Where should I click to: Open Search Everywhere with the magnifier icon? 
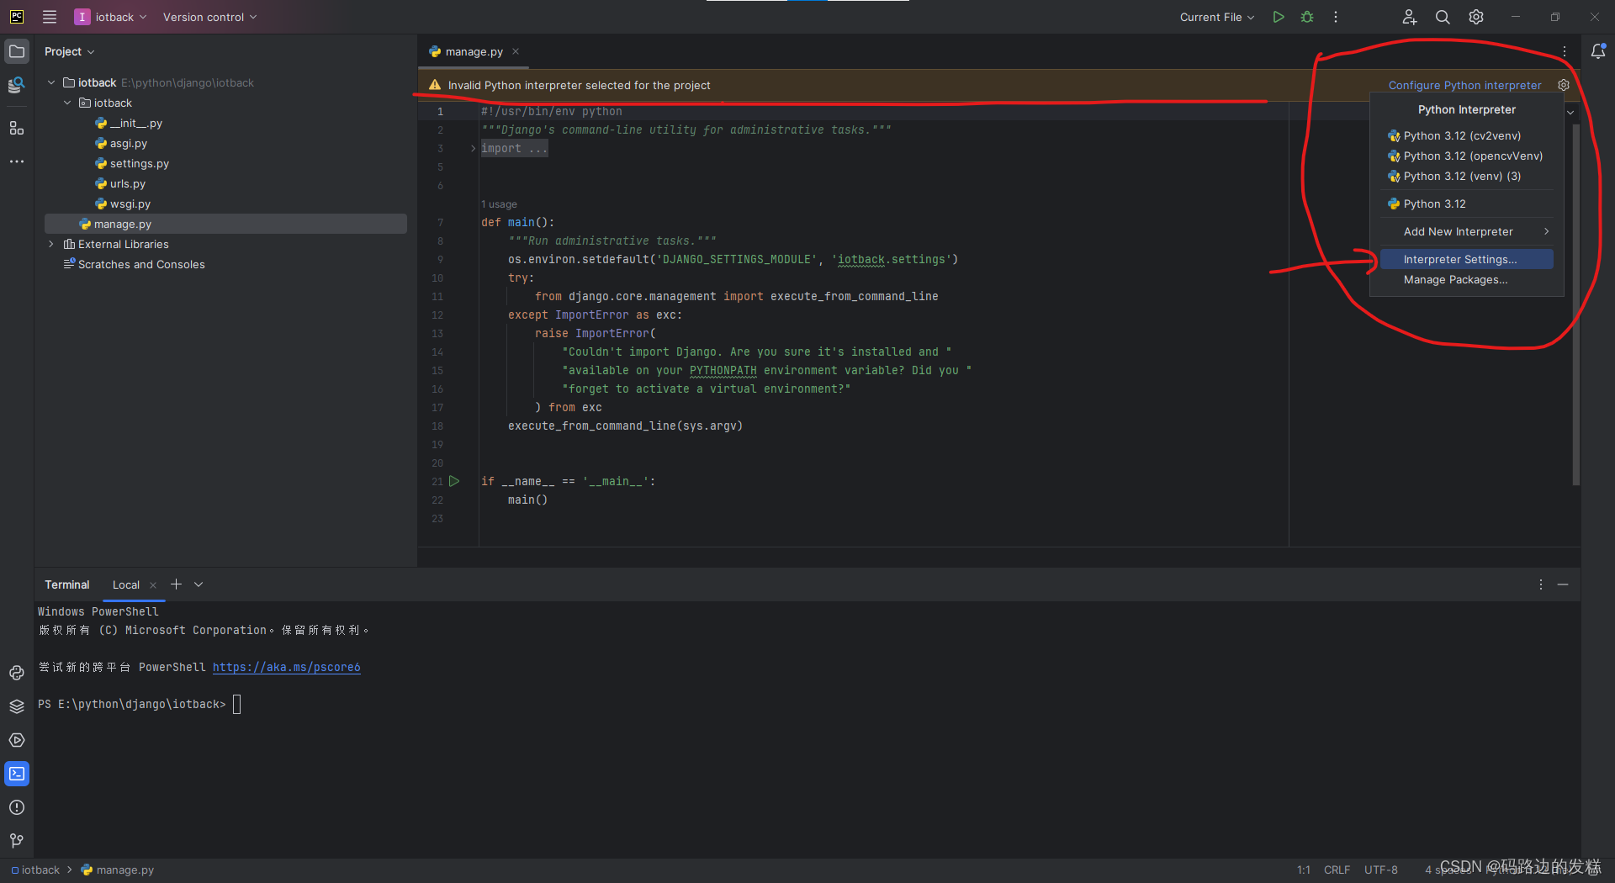(x=1442, y=17)
